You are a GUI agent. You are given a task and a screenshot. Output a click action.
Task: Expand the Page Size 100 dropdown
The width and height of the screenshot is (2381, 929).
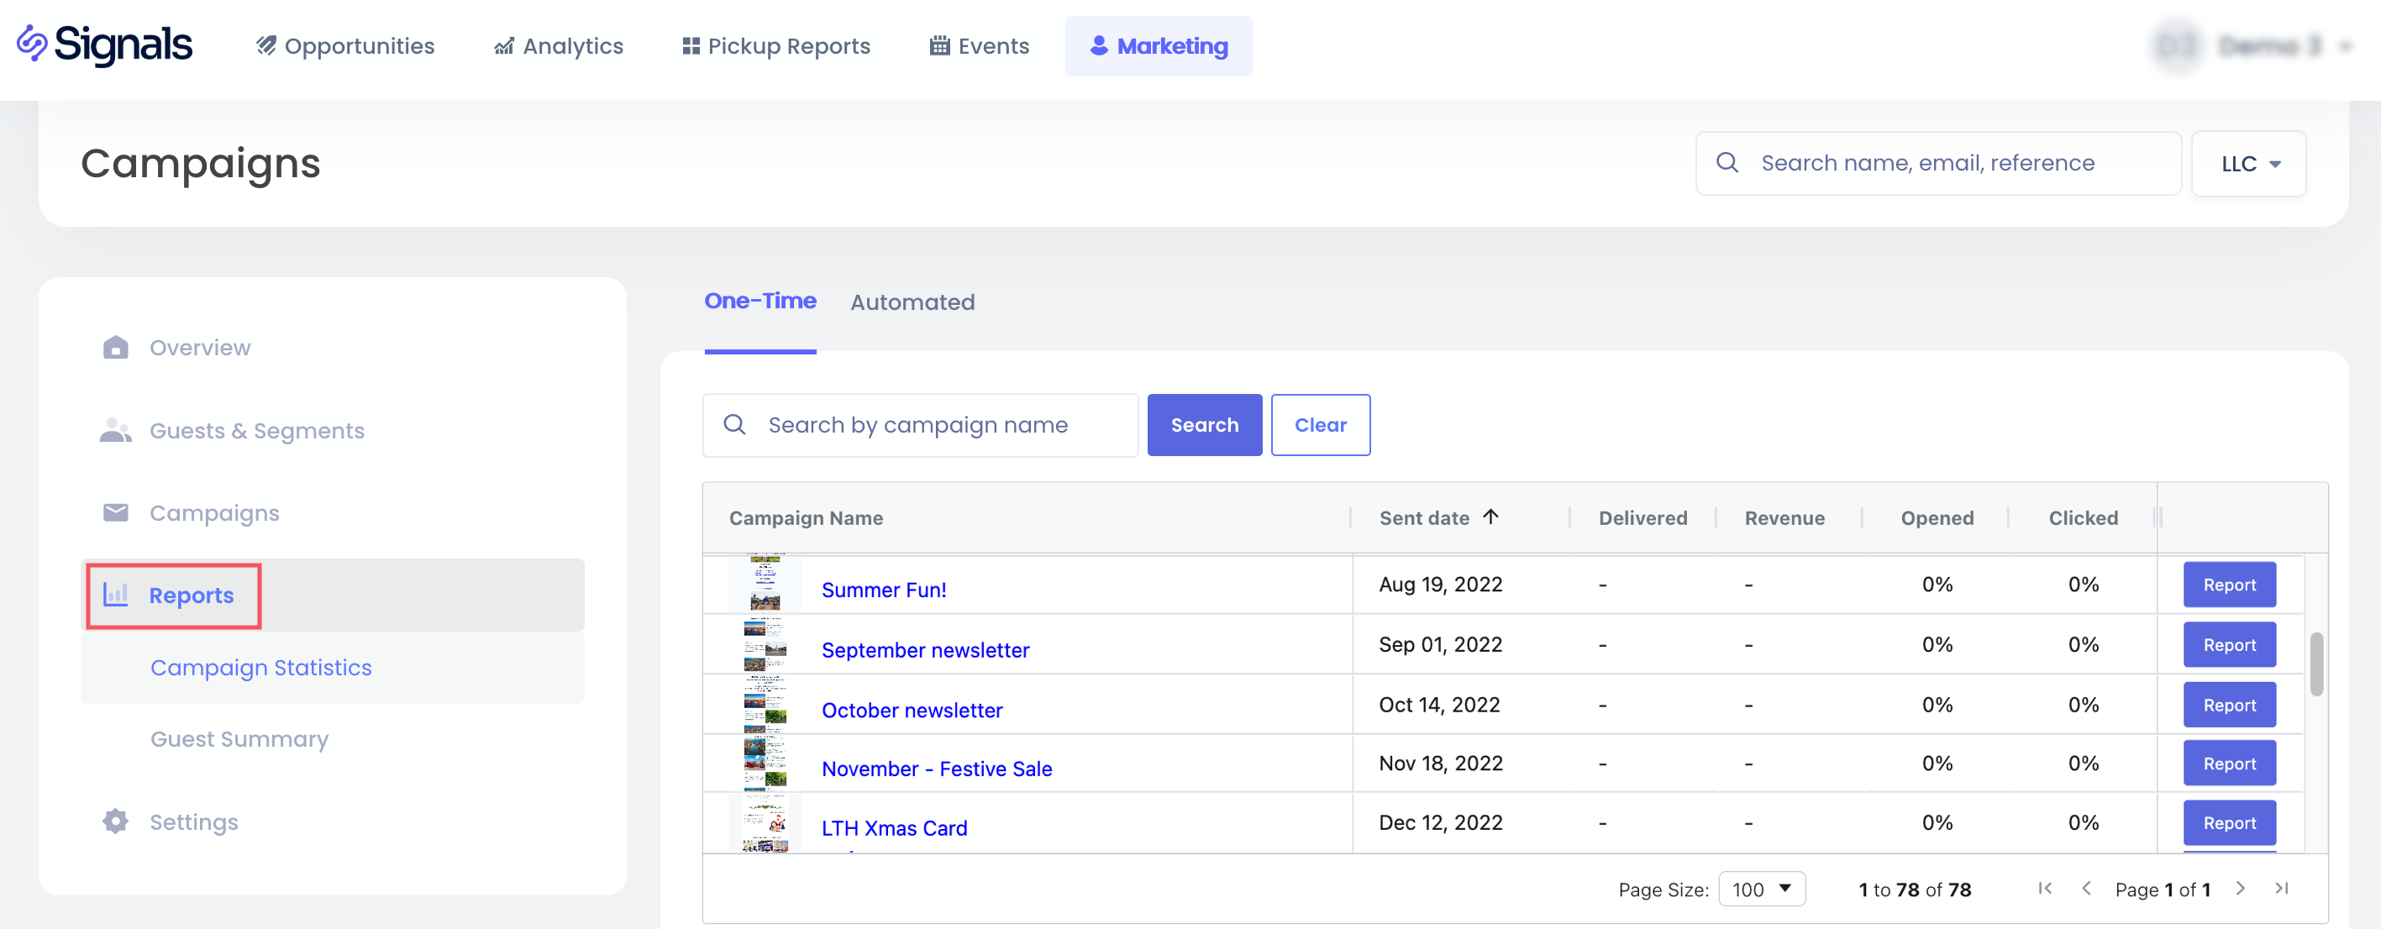point(1761,890)
